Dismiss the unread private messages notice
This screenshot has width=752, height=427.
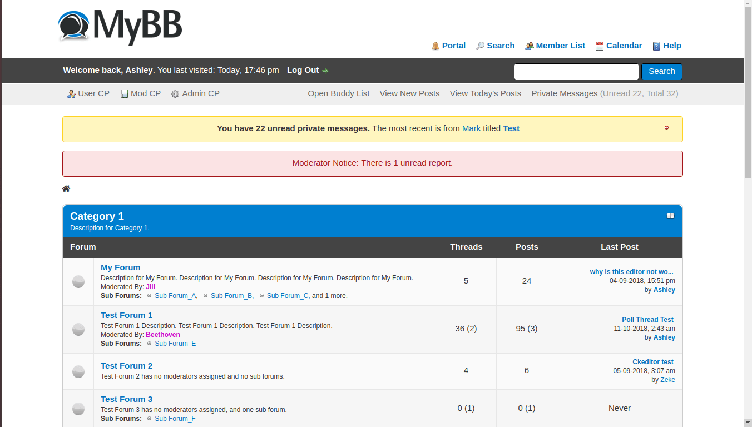pyautogui.click(x=666, y=128)
